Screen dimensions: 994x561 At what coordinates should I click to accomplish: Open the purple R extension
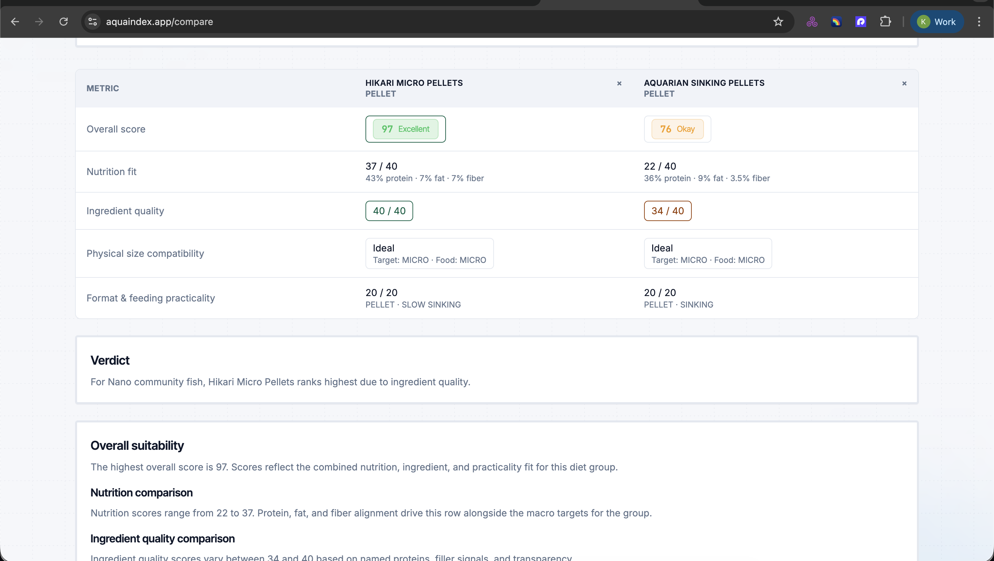coord(861,21)
